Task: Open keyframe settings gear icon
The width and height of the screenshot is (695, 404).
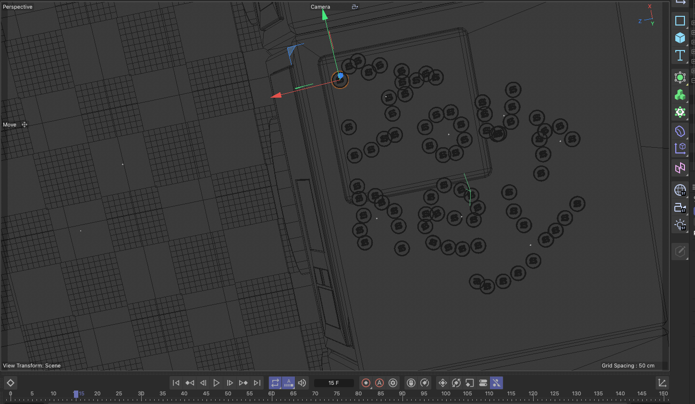Action: [393, 383]
